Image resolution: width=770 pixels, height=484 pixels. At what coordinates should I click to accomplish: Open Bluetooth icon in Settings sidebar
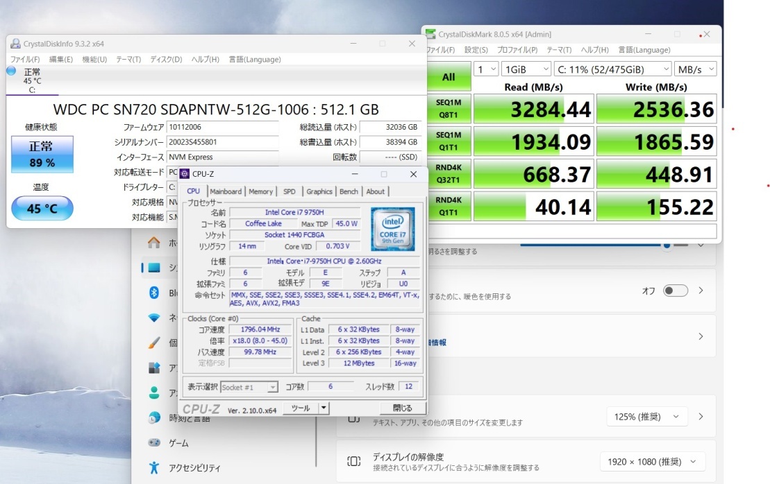(153, 293)
